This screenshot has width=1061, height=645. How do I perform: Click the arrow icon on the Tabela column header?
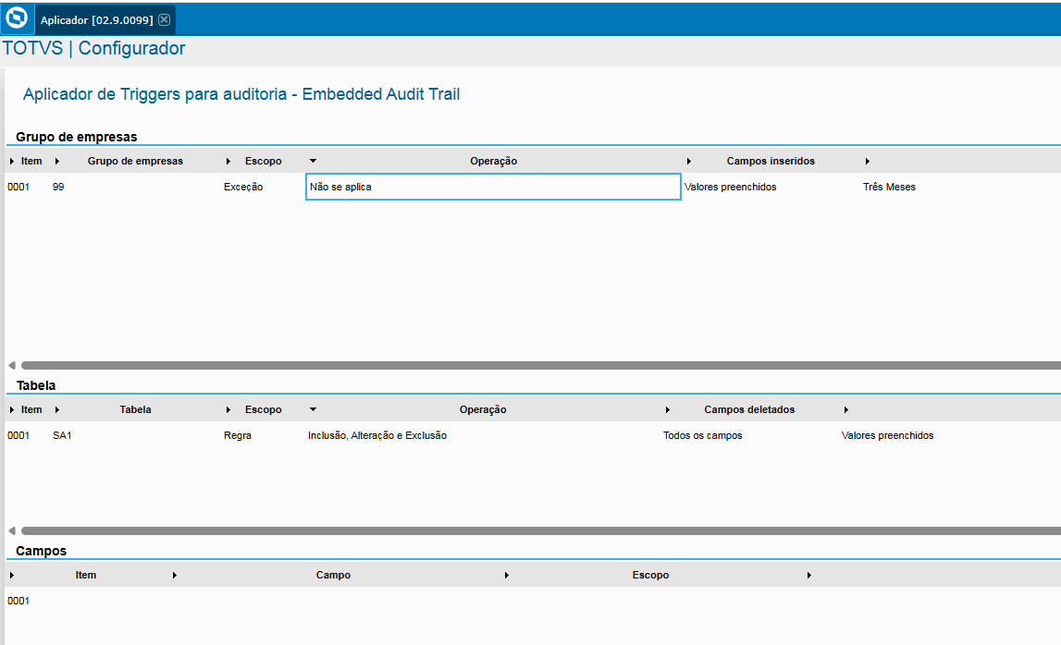click(x=228, y=408)
